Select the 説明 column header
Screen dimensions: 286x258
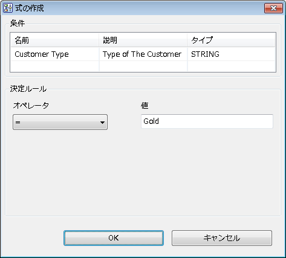coord(143,40)
